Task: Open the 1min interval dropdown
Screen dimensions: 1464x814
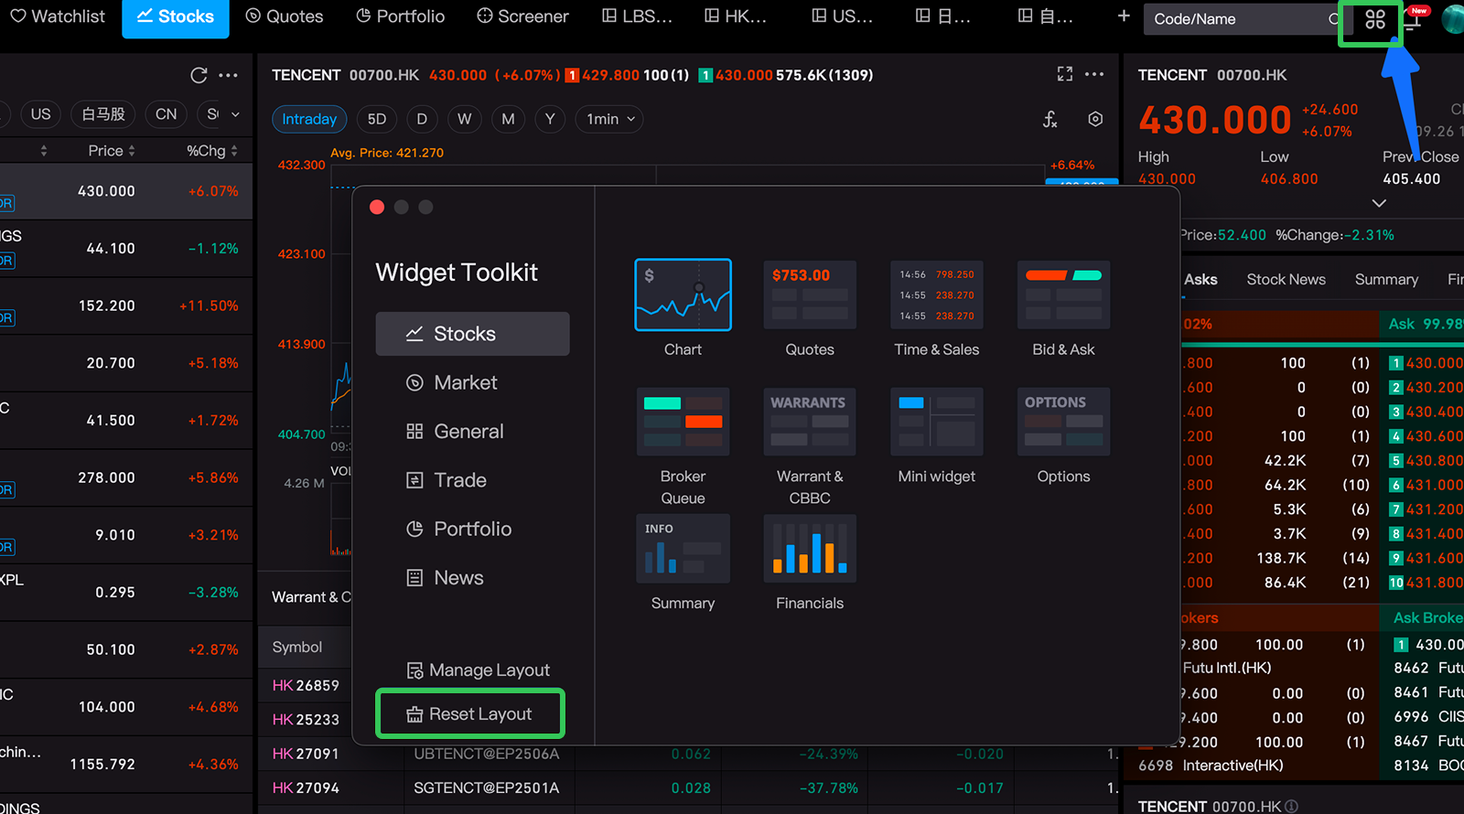Action: click(610, 119)
